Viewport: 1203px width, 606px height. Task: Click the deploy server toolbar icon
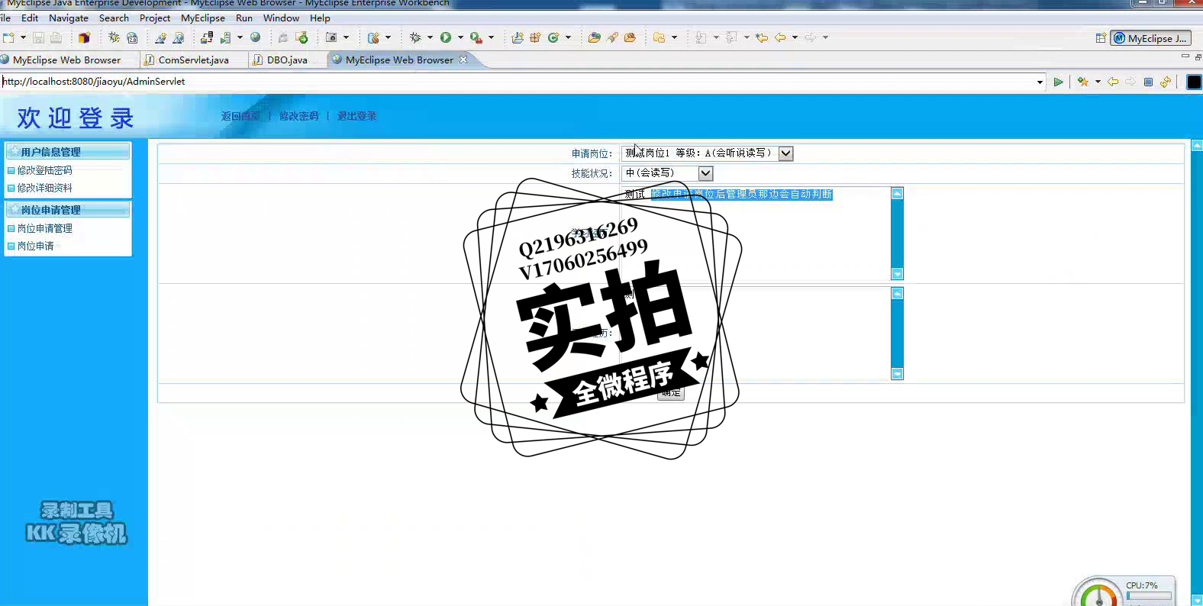tap(207, 37)
